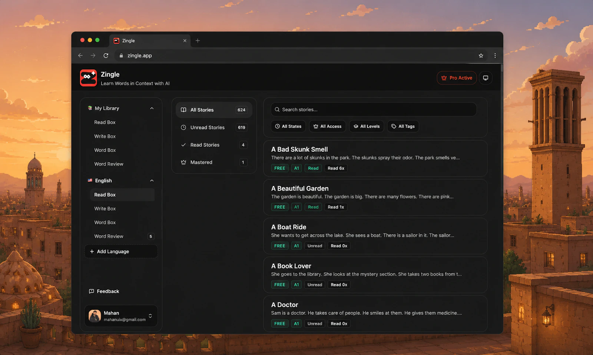Click Read 6x badge on Skunk story
This screenshot has width=593, height=355.
click(336, 168)
